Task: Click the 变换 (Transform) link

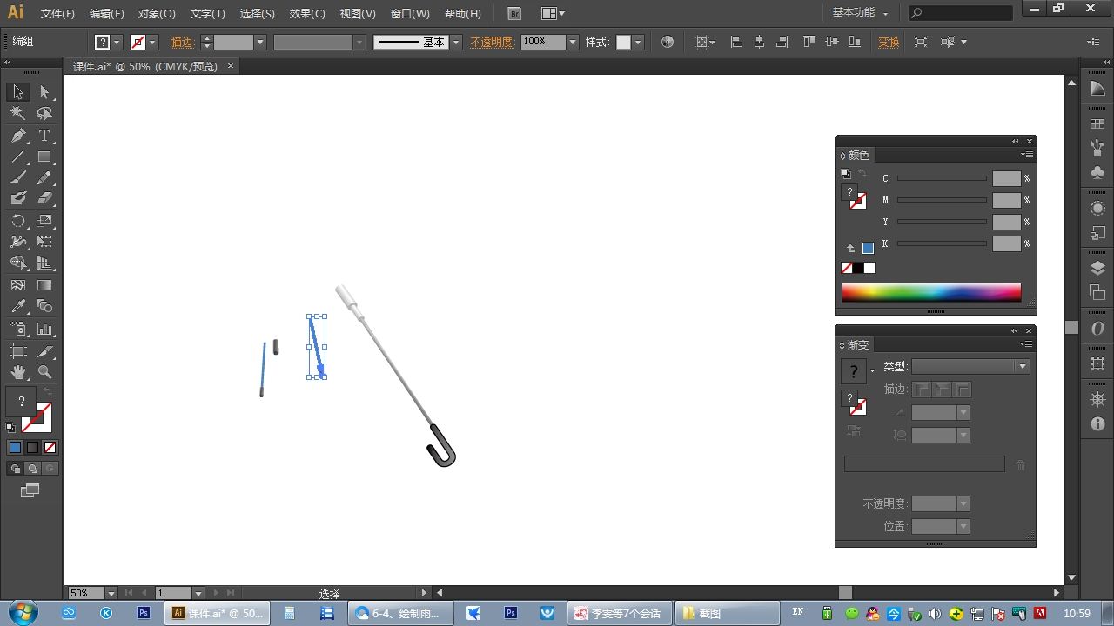Action: tap(889, 42)
